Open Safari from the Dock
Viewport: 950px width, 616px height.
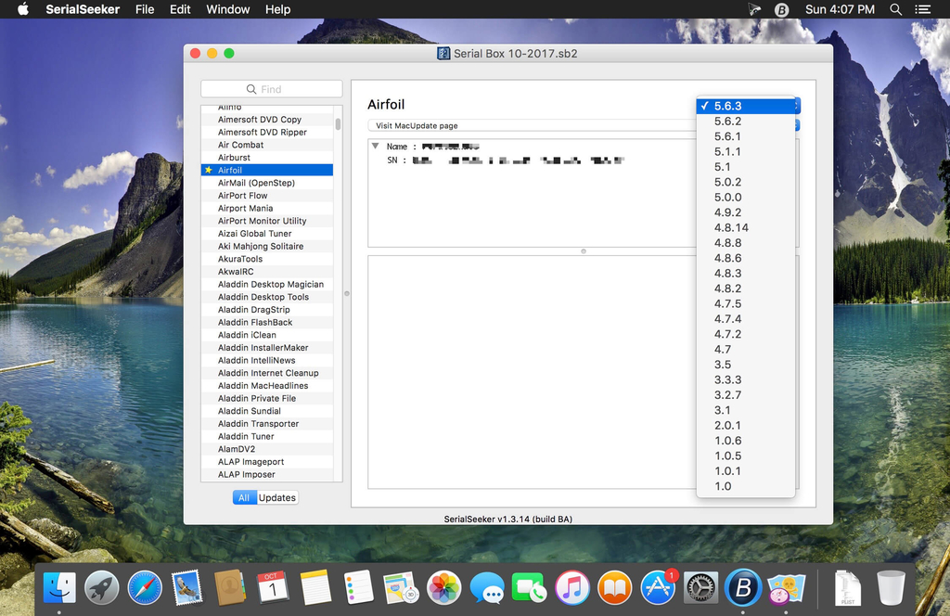[x=145, y=587]
